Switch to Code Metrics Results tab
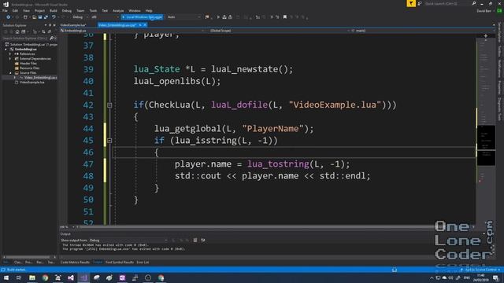The height and width of the screenshot is (283, 504). coord(75,263)
